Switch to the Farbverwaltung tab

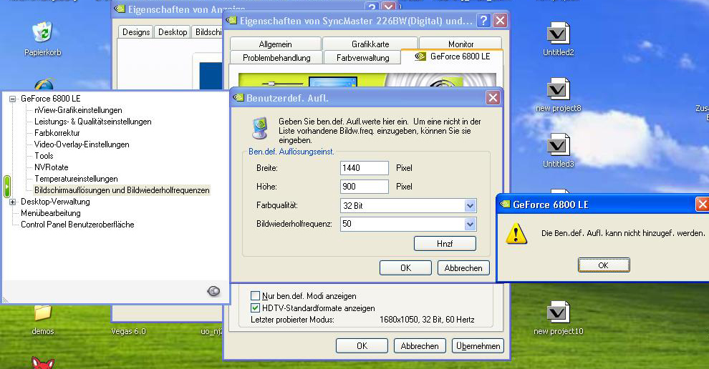(362, 57)
